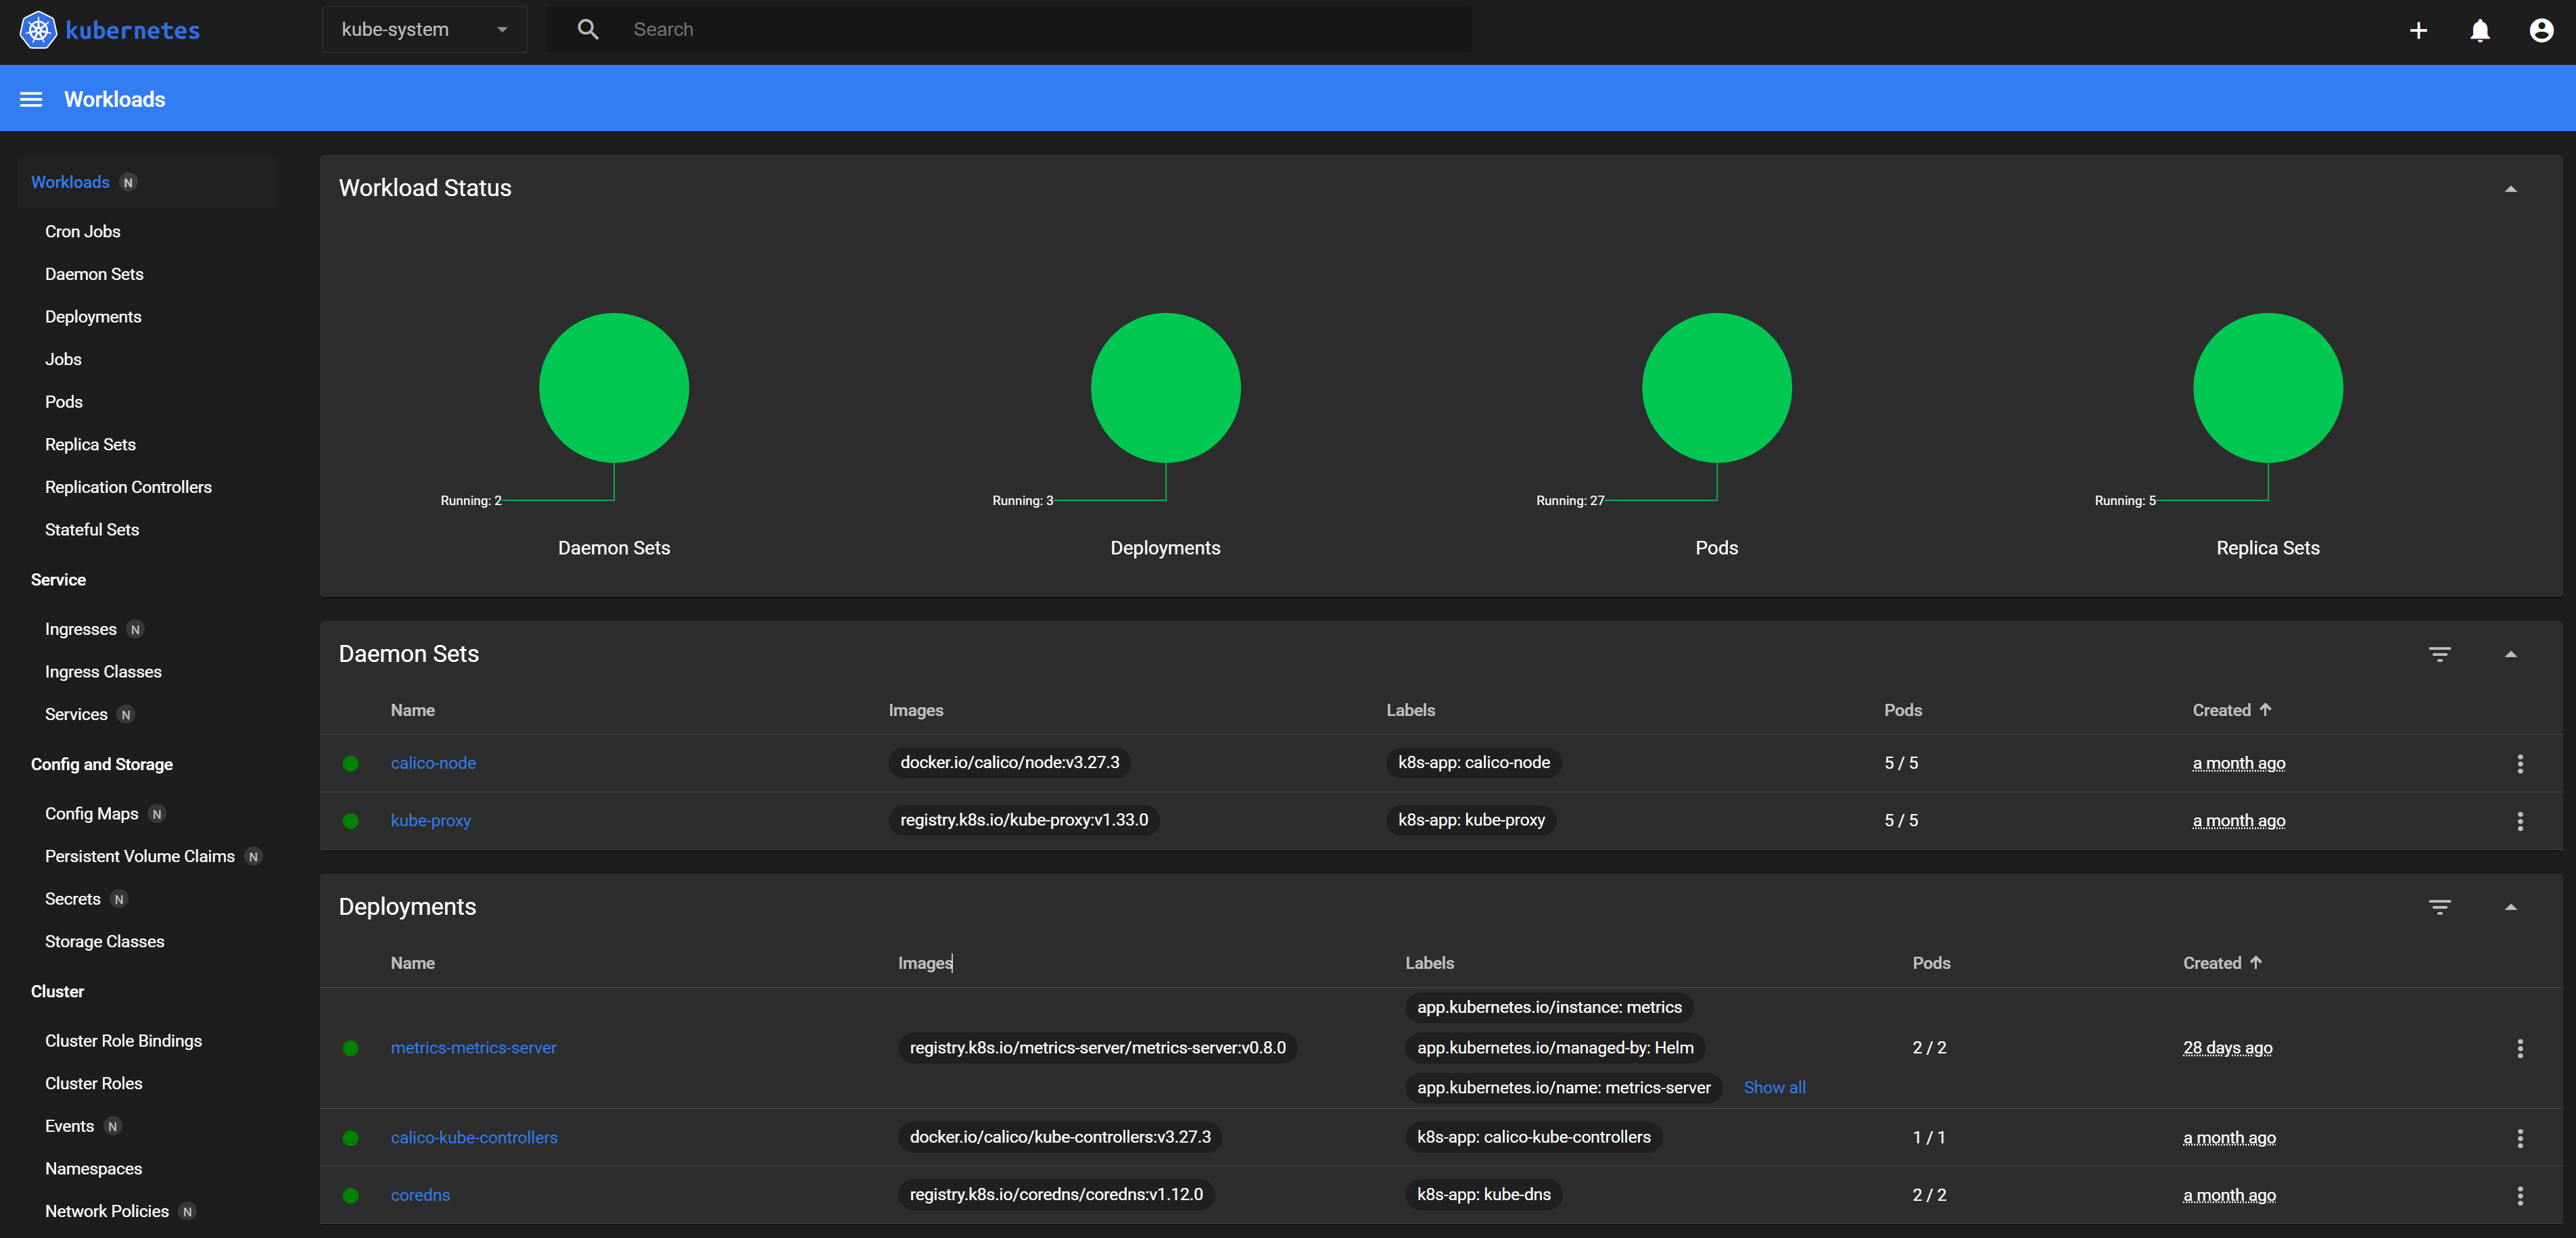Viewport: 2576px width, 1238px height.
Task: Collapse the Deployments card
Action: click(x=2510, y=907)
